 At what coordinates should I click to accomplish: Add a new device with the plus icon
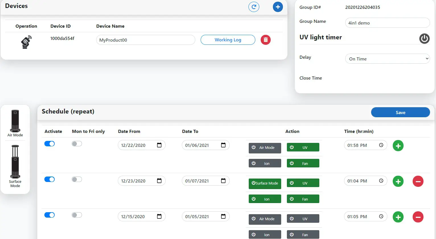click(278, 7)
